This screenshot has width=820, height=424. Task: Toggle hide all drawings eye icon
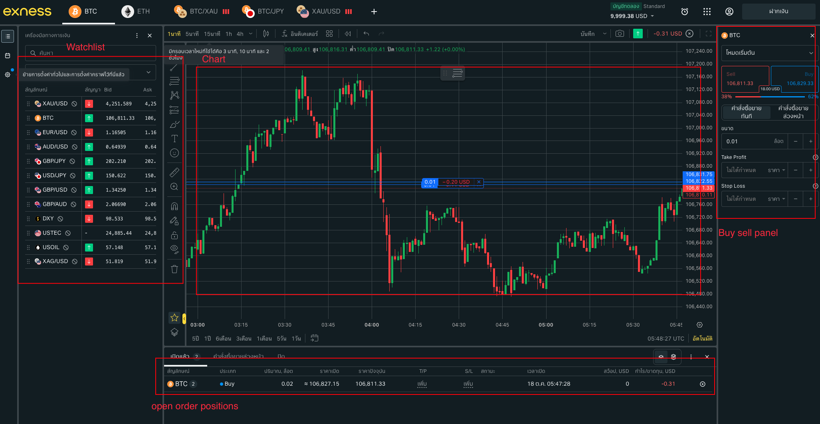[174, 249]
